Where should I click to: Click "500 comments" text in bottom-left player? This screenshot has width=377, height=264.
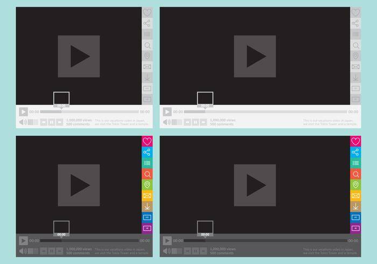(78, 253)
